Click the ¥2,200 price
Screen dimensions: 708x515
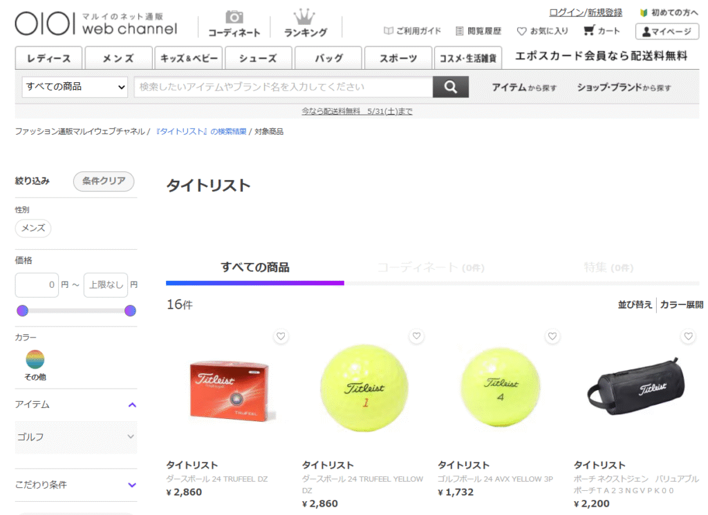click(x=592, y=504)
